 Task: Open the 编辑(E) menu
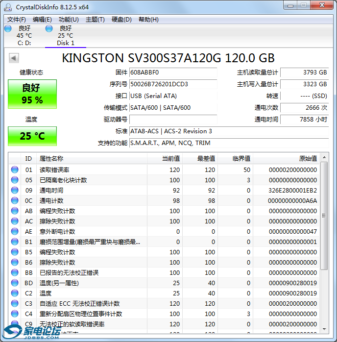[42, 20]
